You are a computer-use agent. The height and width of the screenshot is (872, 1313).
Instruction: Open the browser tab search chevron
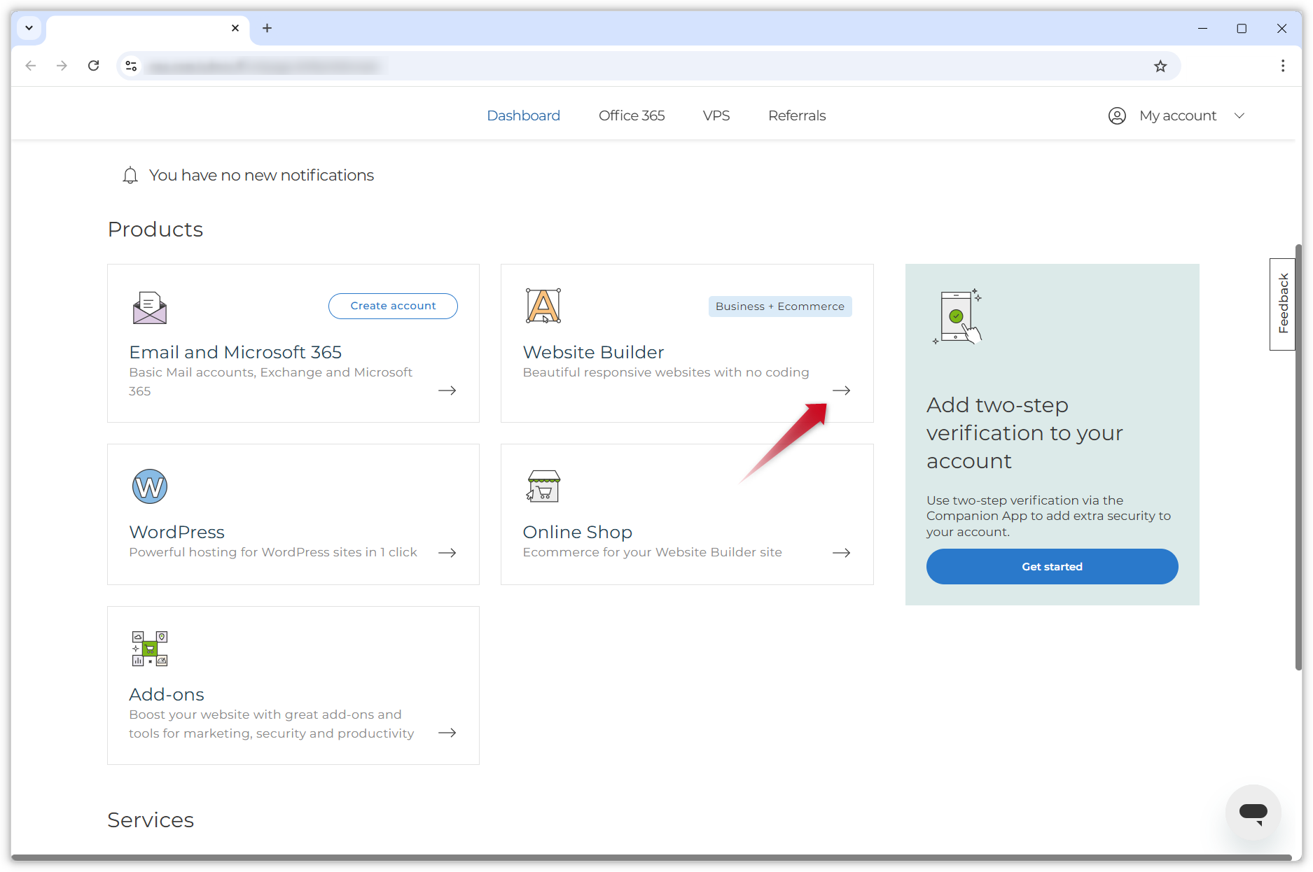tap(29, 28)
